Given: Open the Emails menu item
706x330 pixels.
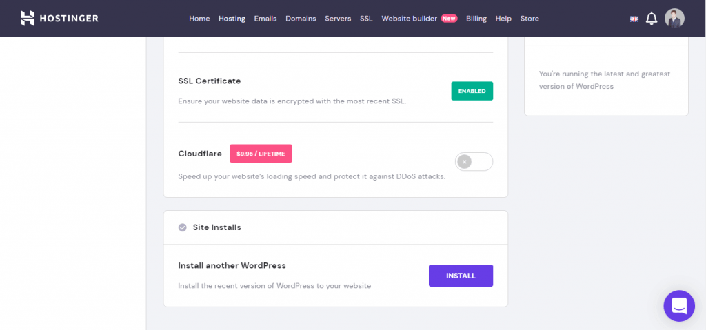Looking at the screenshot, I should (265, 19).
